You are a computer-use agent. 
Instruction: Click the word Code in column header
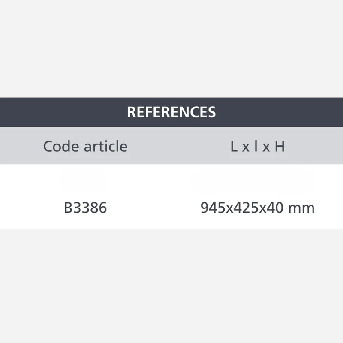61,146
